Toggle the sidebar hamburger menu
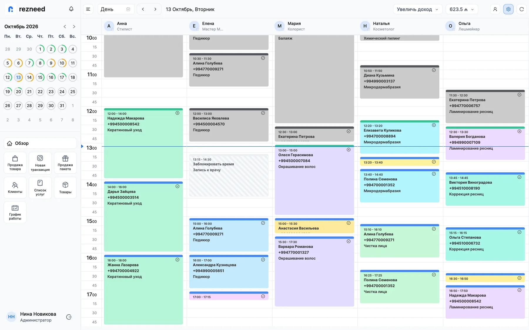The image size is (529, 330). pos(88,9)
